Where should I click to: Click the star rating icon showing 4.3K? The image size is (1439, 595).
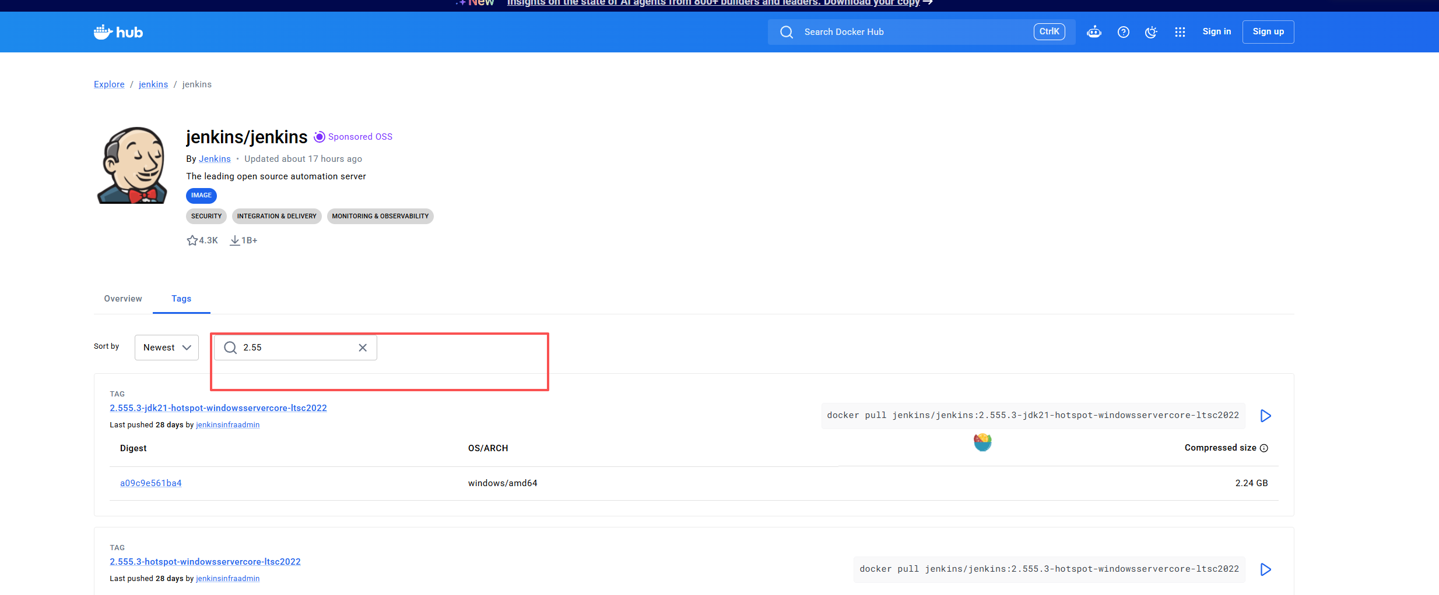click(192, 240)
